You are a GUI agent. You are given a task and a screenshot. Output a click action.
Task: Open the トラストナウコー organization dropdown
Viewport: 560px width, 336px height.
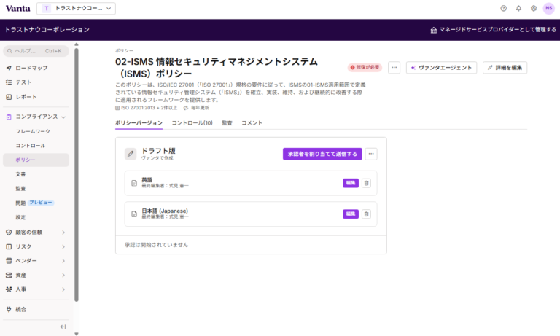tap(76, 8)
